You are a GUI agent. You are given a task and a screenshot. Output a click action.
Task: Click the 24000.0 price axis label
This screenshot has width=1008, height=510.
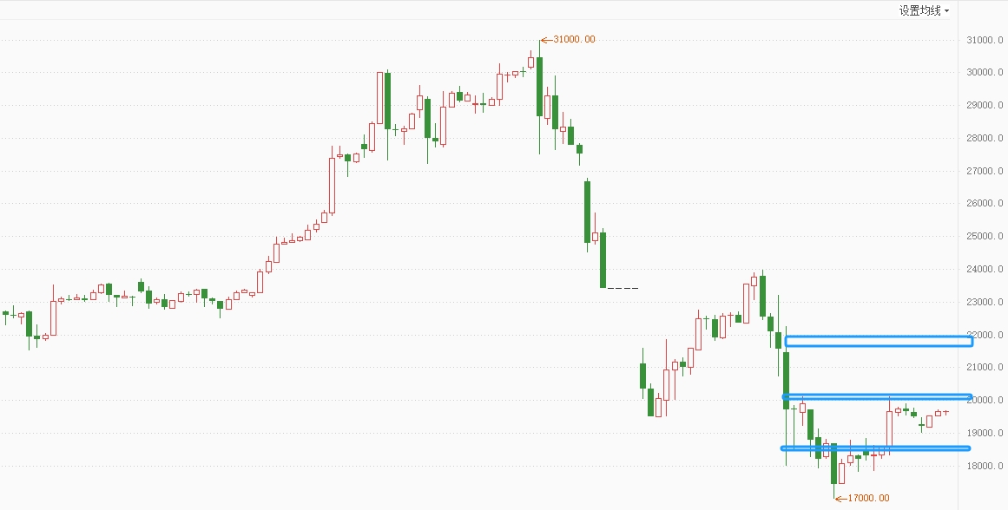click(x=985, y=270)
